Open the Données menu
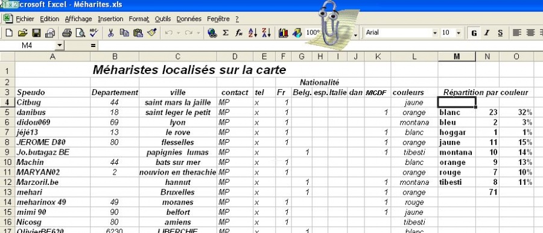 pos(189,19)
